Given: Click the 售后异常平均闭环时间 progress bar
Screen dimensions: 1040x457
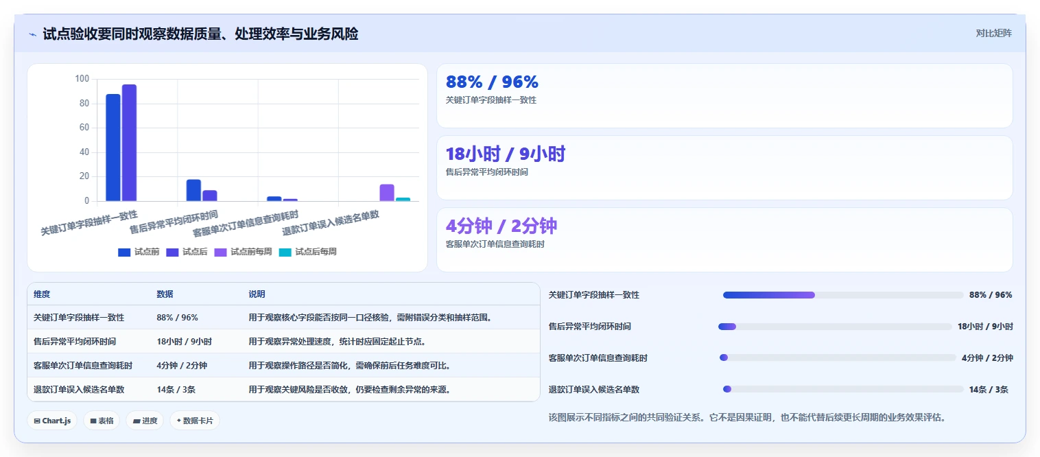Looking at the screenshot, I should point(836,327).
